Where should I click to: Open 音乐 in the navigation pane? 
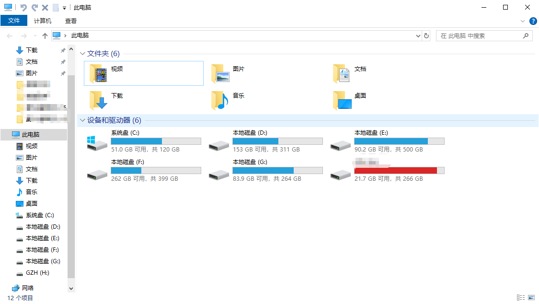32,192
